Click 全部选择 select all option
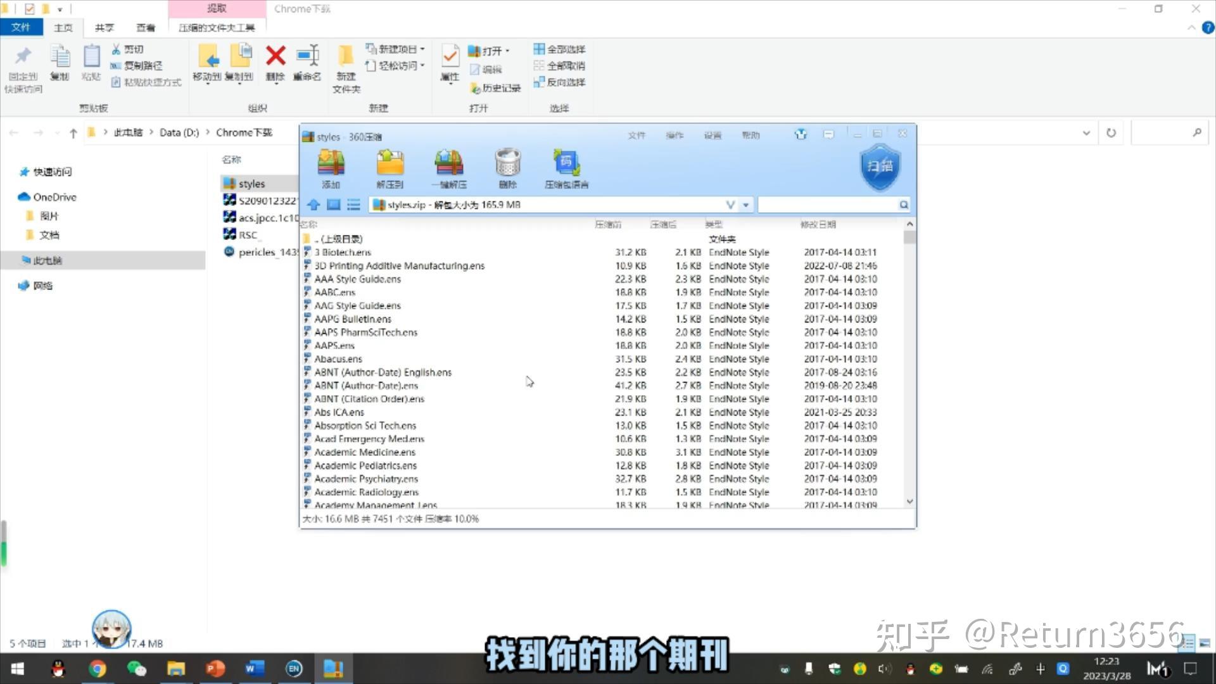This screenshot has height=684, width=1216. click(560, 49)
